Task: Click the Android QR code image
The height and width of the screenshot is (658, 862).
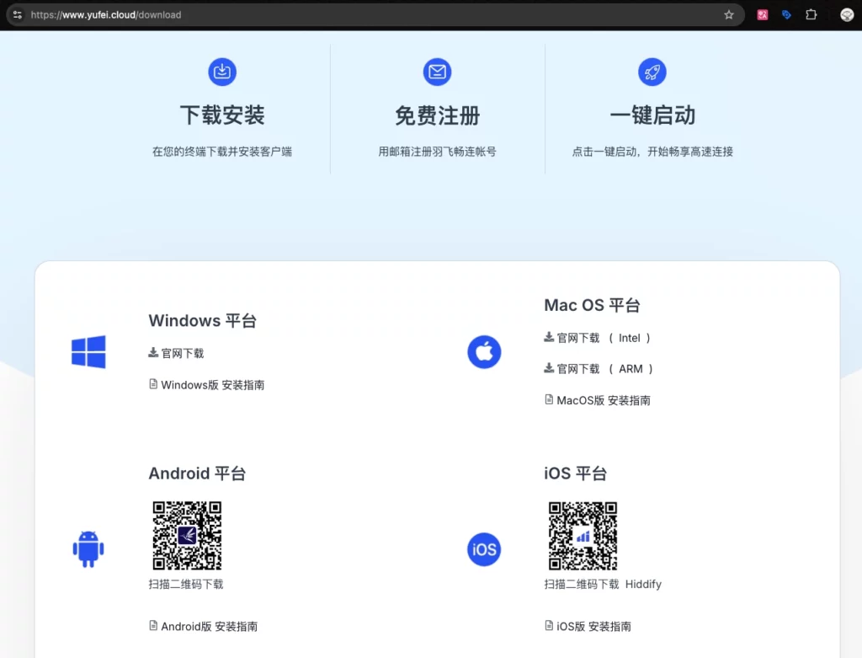Action: click(186, 534)
